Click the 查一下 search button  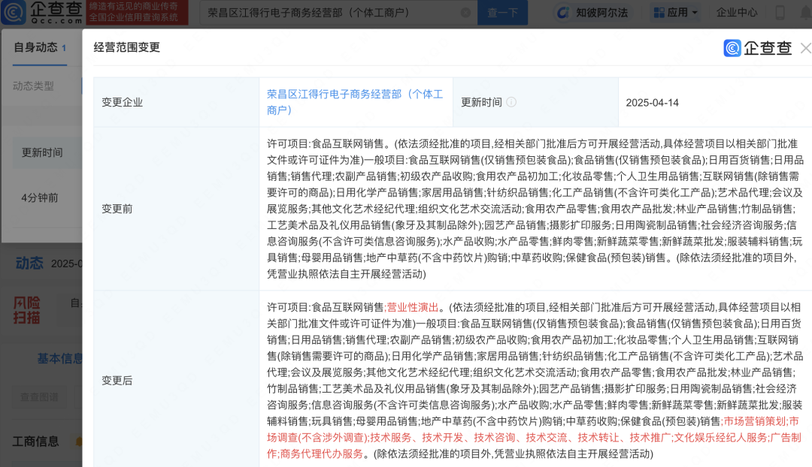pyautogui.click(x=502, y=13)
